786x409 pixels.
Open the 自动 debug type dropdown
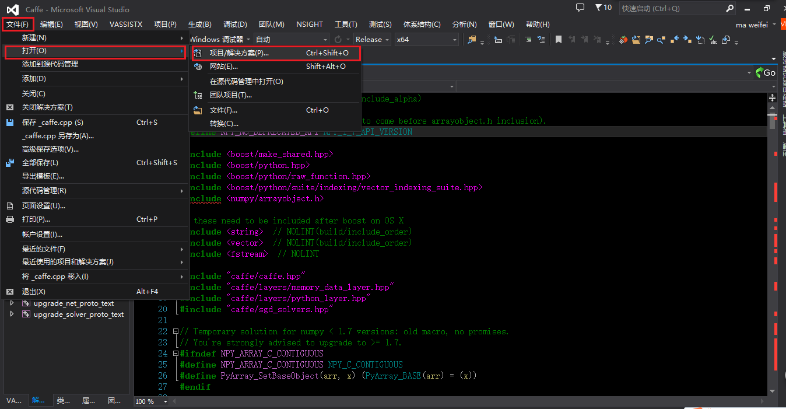click(292, 40)
